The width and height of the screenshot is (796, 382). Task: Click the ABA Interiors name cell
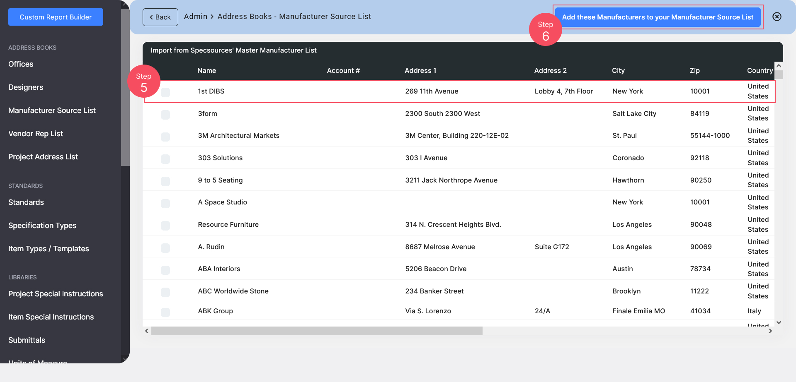pyautogui.click(x=219, y=269)
